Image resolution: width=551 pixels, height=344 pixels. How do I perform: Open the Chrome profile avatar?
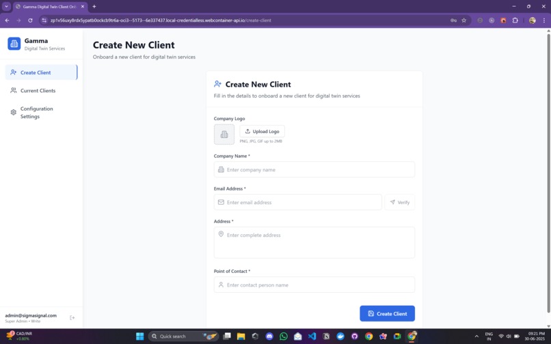tap(533, 20)
